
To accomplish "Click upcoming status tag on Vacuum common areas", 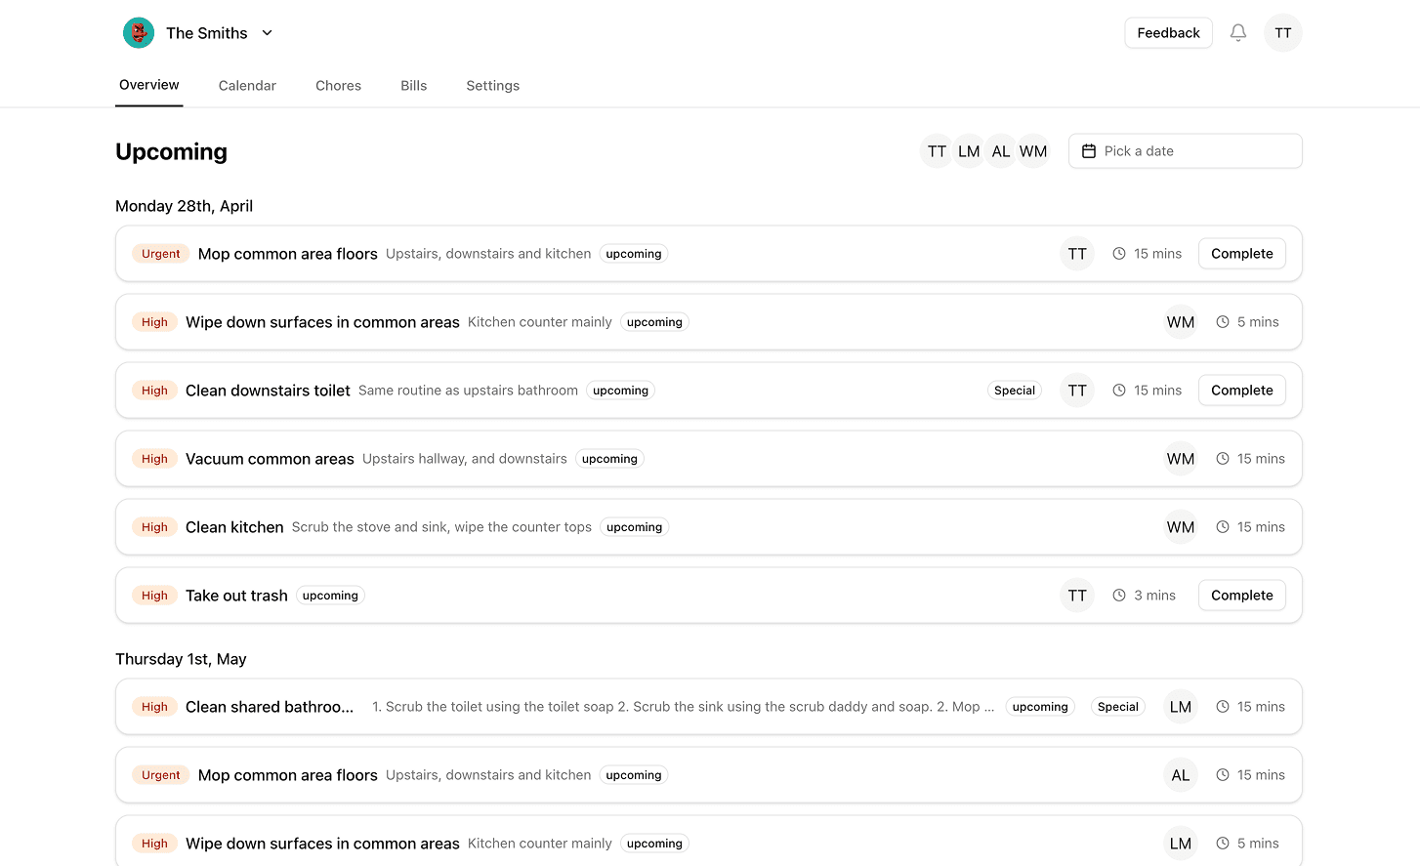I will [x=609, y=459].
